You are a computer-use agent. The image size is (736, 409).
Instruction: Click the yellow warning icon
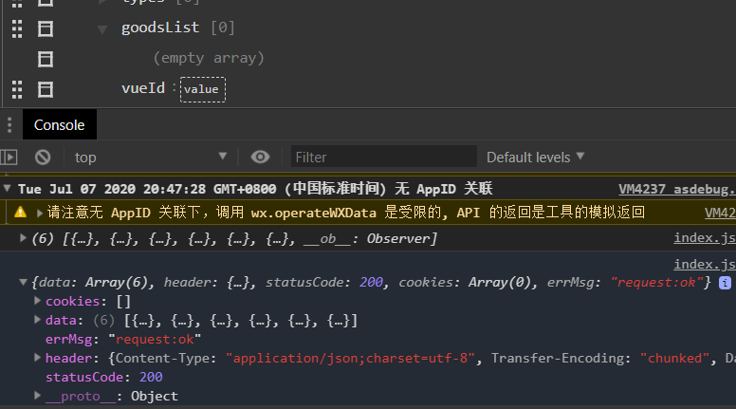pos(20,213)
